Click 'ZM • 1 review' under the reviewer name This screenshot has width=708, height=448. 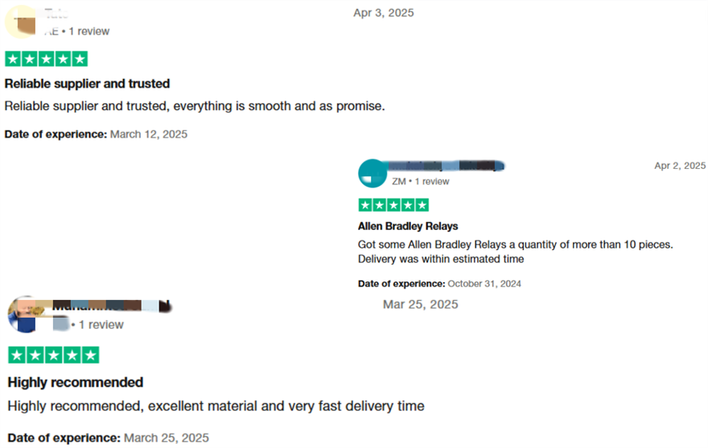[421, 182]
